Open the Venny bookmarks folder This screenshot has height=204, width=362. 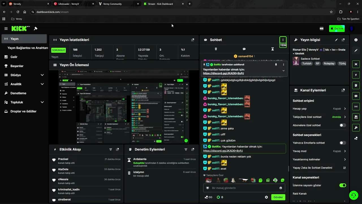point(16,19)
